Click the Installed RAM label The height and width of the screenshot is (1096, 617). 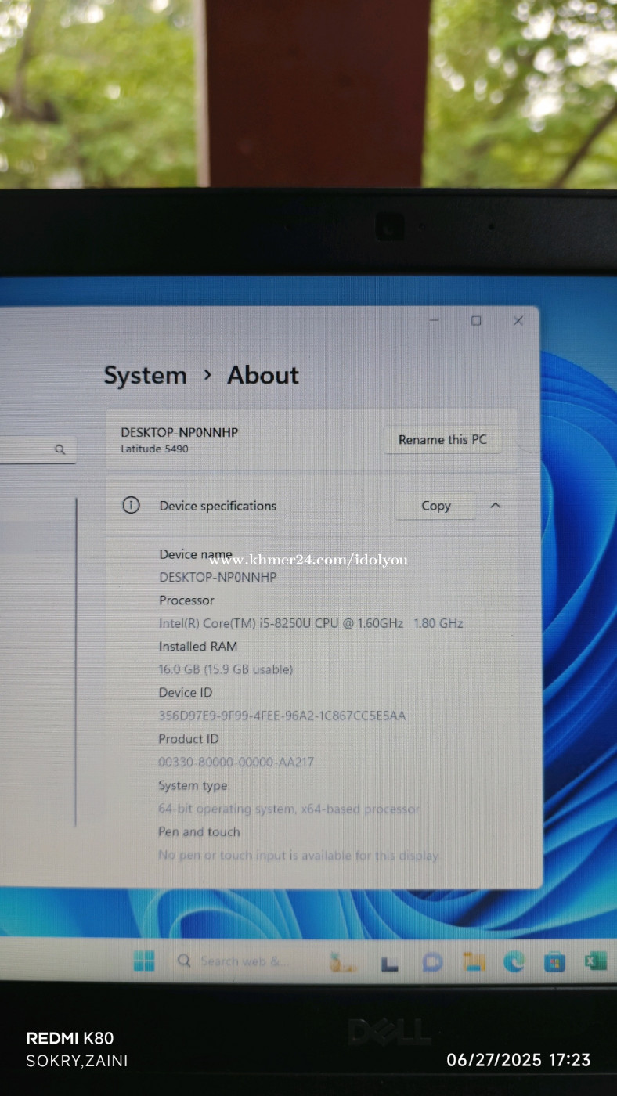tap(198, 647)
